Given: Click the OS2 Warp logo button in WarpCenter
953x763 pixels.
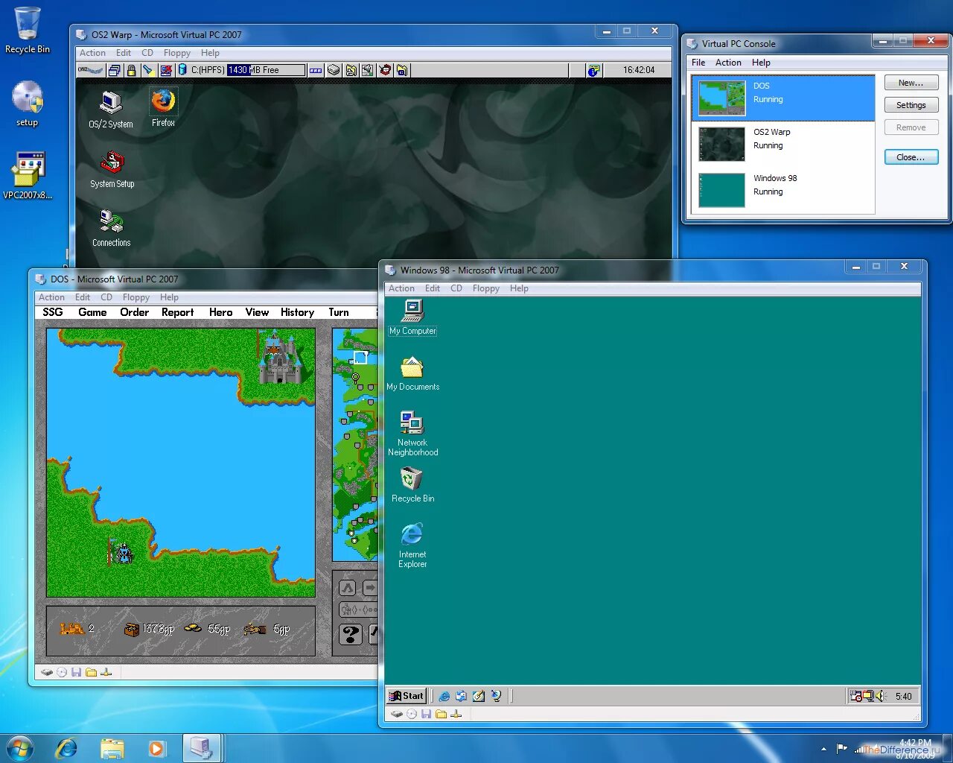Looking at the screenshot, I should point(91,70).
